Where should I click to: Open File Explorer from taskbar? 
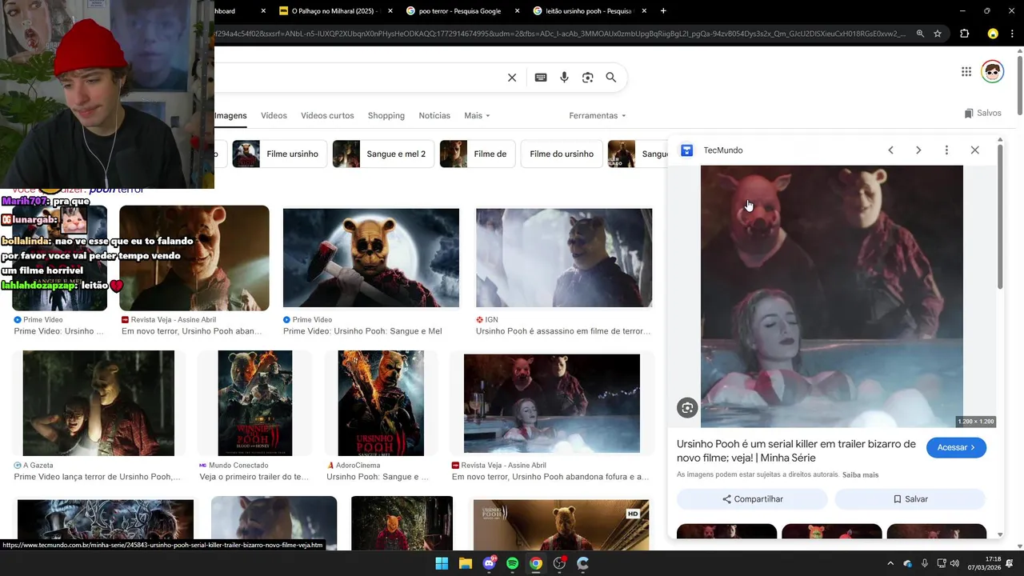click(465, 563)
